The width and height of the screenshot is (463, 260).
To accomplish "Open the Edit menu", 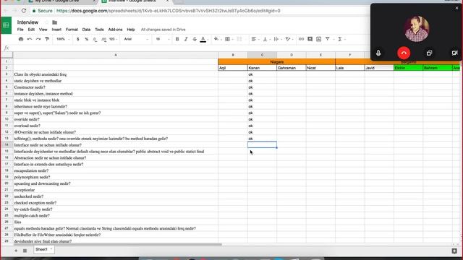I will (x=31, y=30).
